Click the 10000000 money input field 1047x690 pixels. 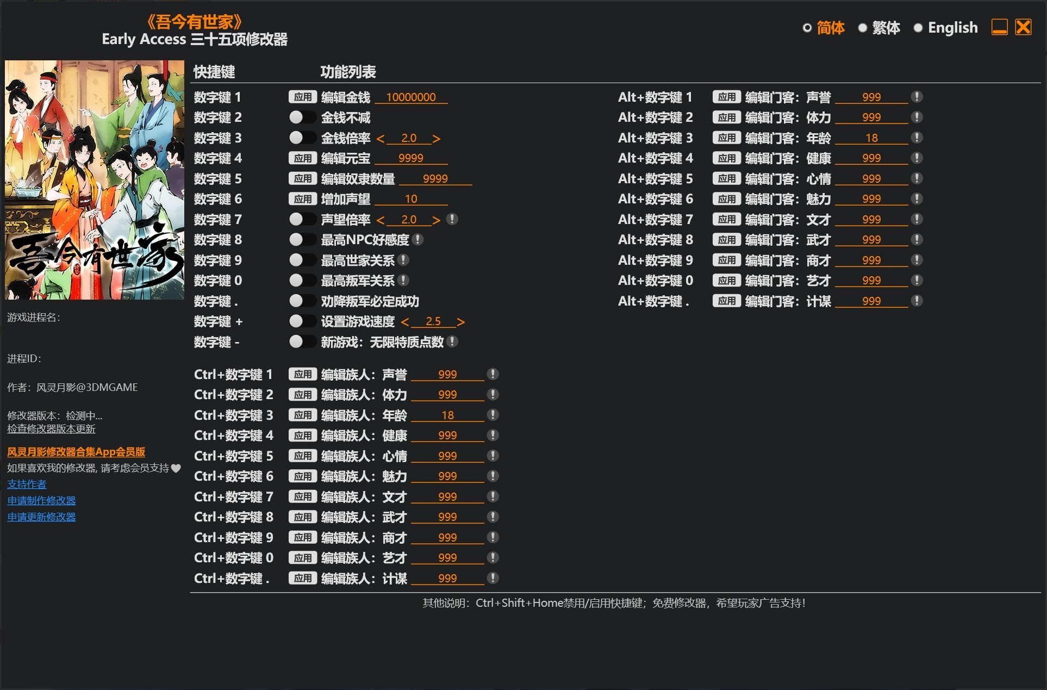412,97
